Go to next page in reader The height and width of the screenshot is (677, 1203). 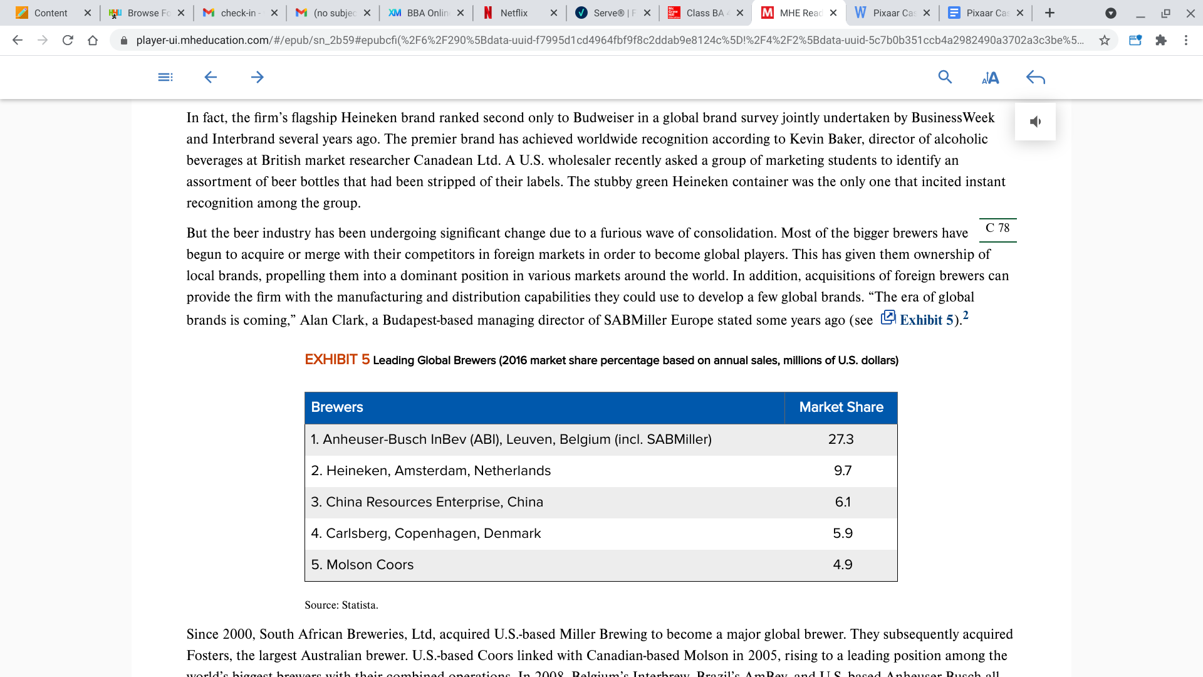tap(257, 77)
